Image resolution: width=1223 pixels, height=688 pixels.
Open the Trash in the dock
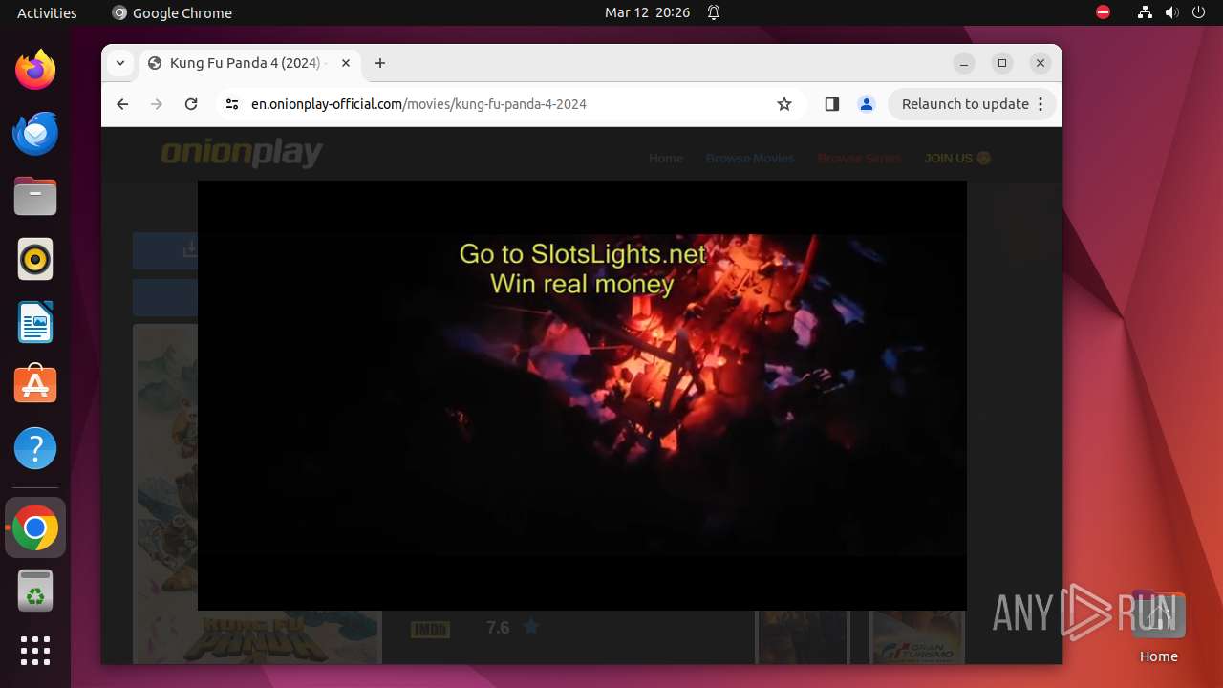35,591
